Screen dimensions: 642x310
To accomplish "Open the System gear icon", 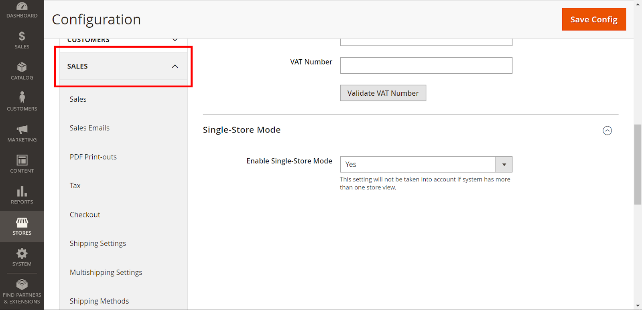I will click(x=22, y=254).
